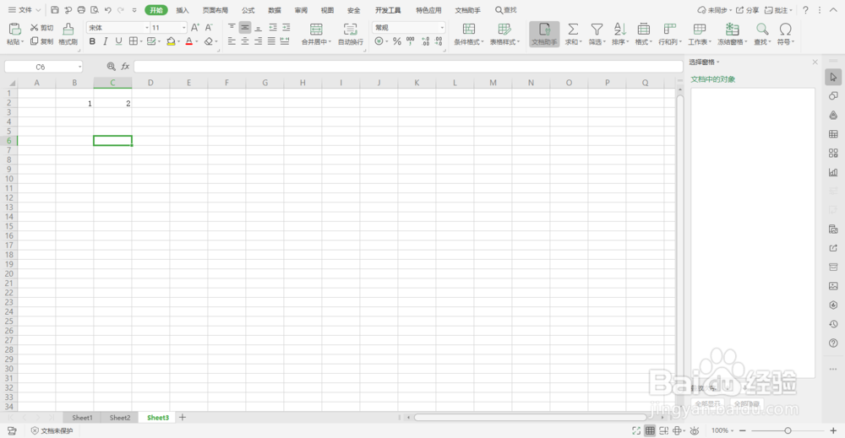Click the 未同步 sync status button

(x=714, y=10)
